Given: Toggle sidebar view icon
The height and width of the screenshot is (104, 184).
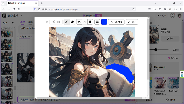Looking at the screenshot, I should click(160, 9).
